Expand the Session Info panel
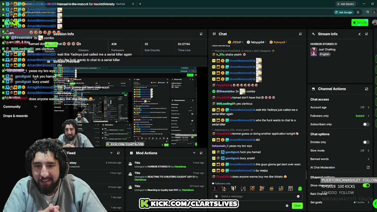The width and height of the screenshot is (377, 212). click(201, 34)
